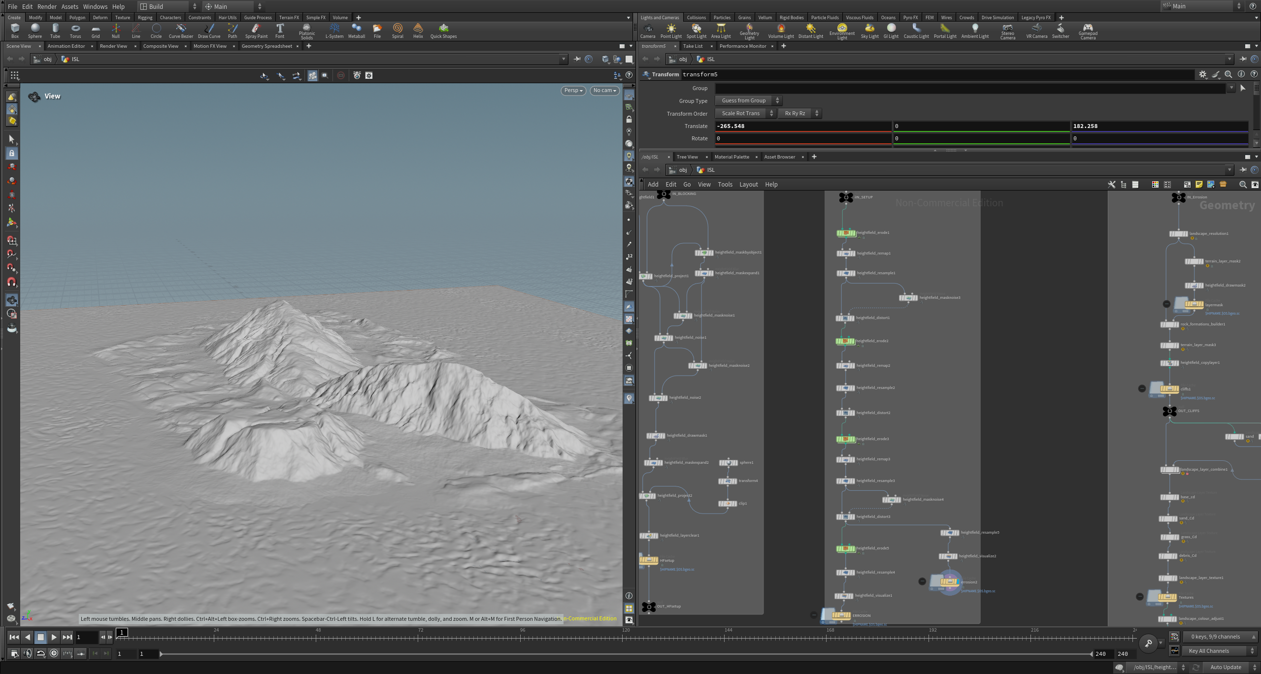Add an Environment Light
1261x674 pixels.
click(842, 32)
